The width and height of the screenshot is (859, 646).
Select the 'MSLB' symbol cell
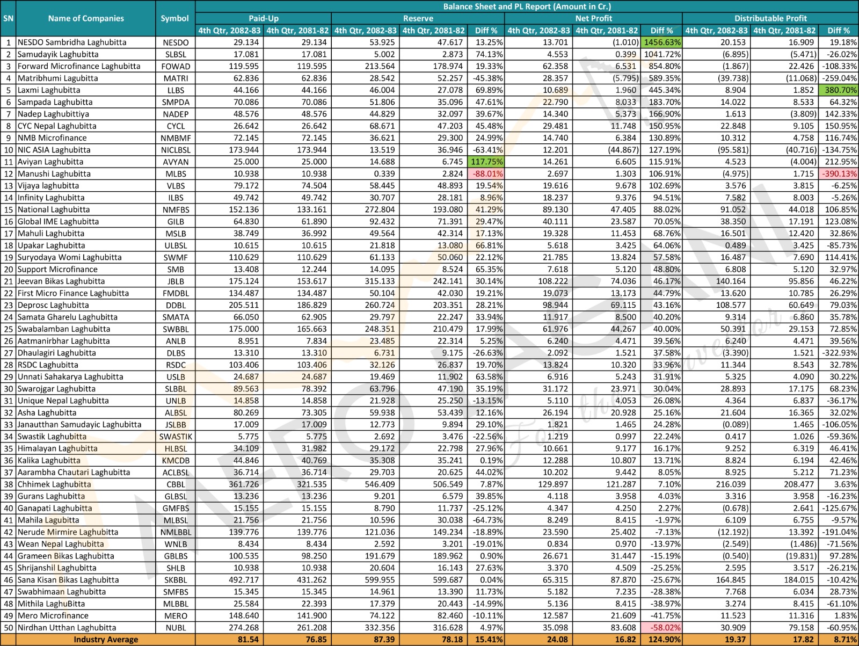point(176,234)
